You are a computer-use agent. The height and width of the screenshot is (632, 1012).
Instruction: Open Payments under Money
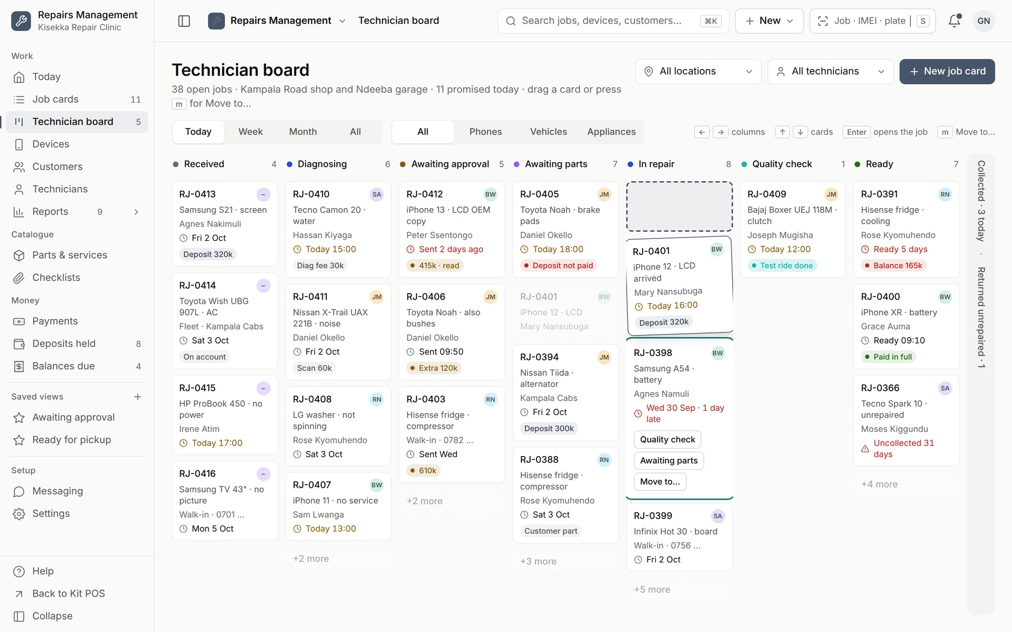coord(77,321)
